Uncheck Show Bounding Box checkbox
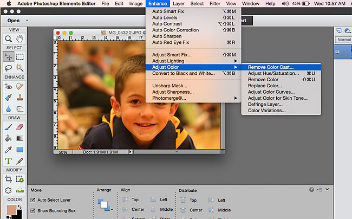Viewport: 352px width, 219px height. tap(33, 211)
